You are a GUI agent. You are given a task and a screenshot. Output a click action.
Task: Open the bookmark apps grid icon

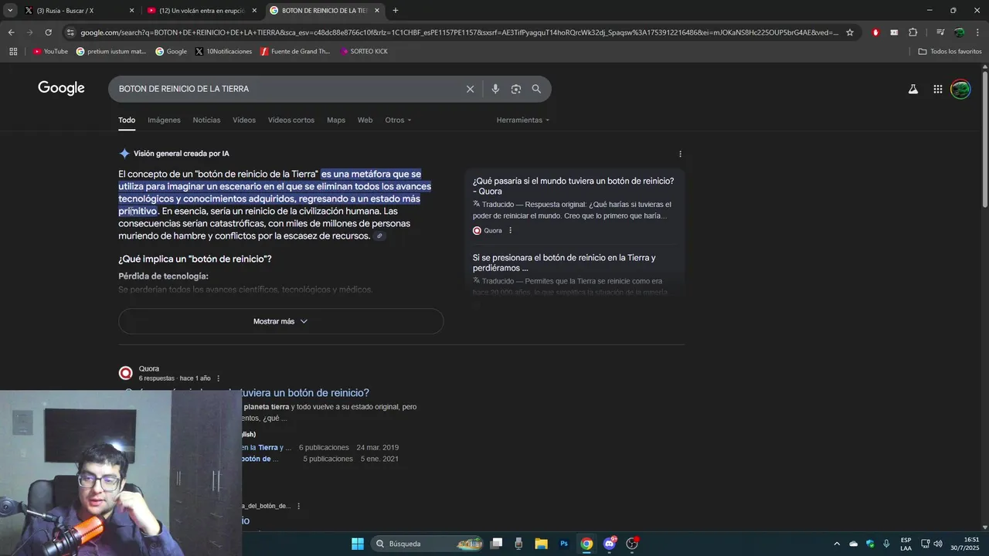pos(13,51)
